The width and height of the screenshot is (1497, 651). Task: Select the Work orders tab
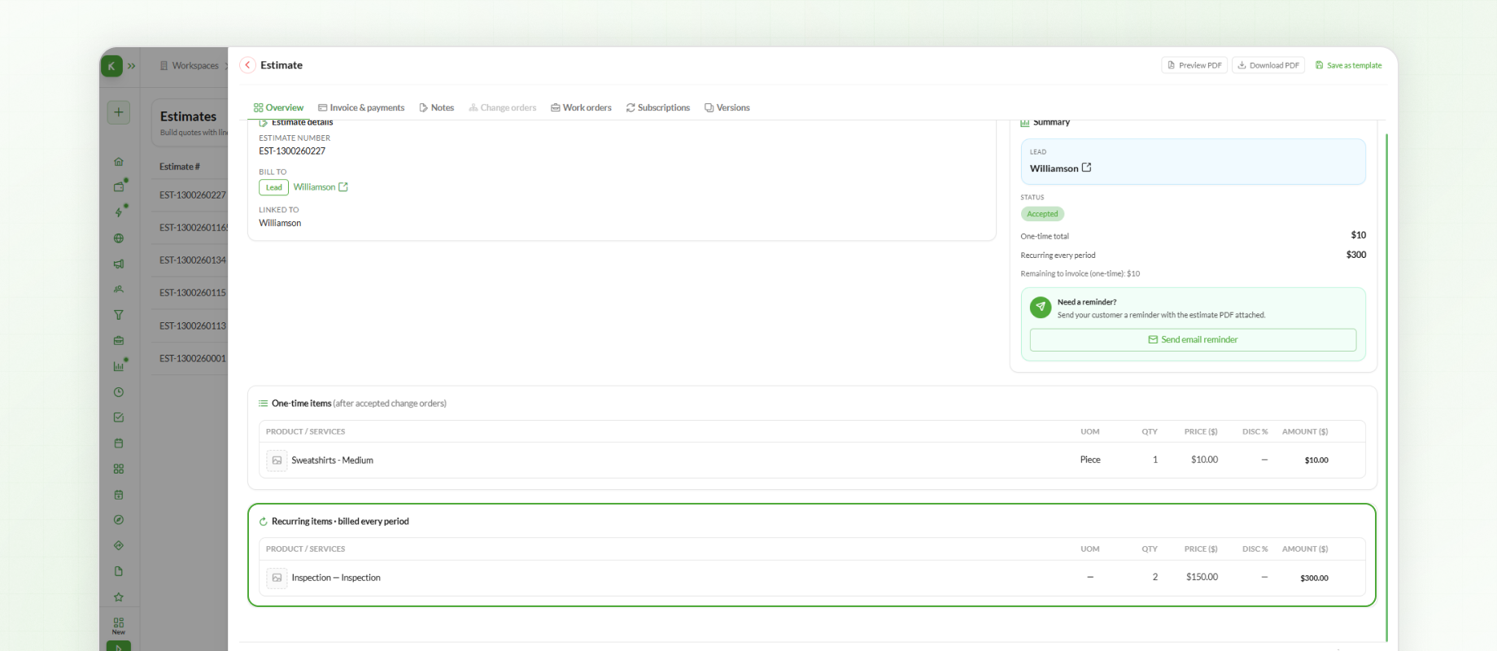(x=581, y=107)
